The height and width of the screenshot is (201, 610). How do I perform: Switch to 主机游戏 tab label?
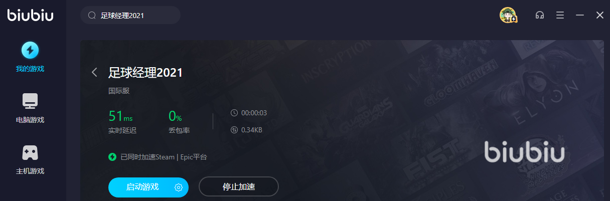[30, 171]
